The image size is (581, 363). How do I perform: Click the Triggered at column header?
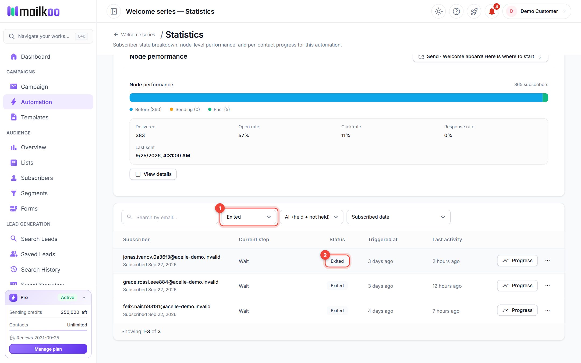[x=382, y=239]
